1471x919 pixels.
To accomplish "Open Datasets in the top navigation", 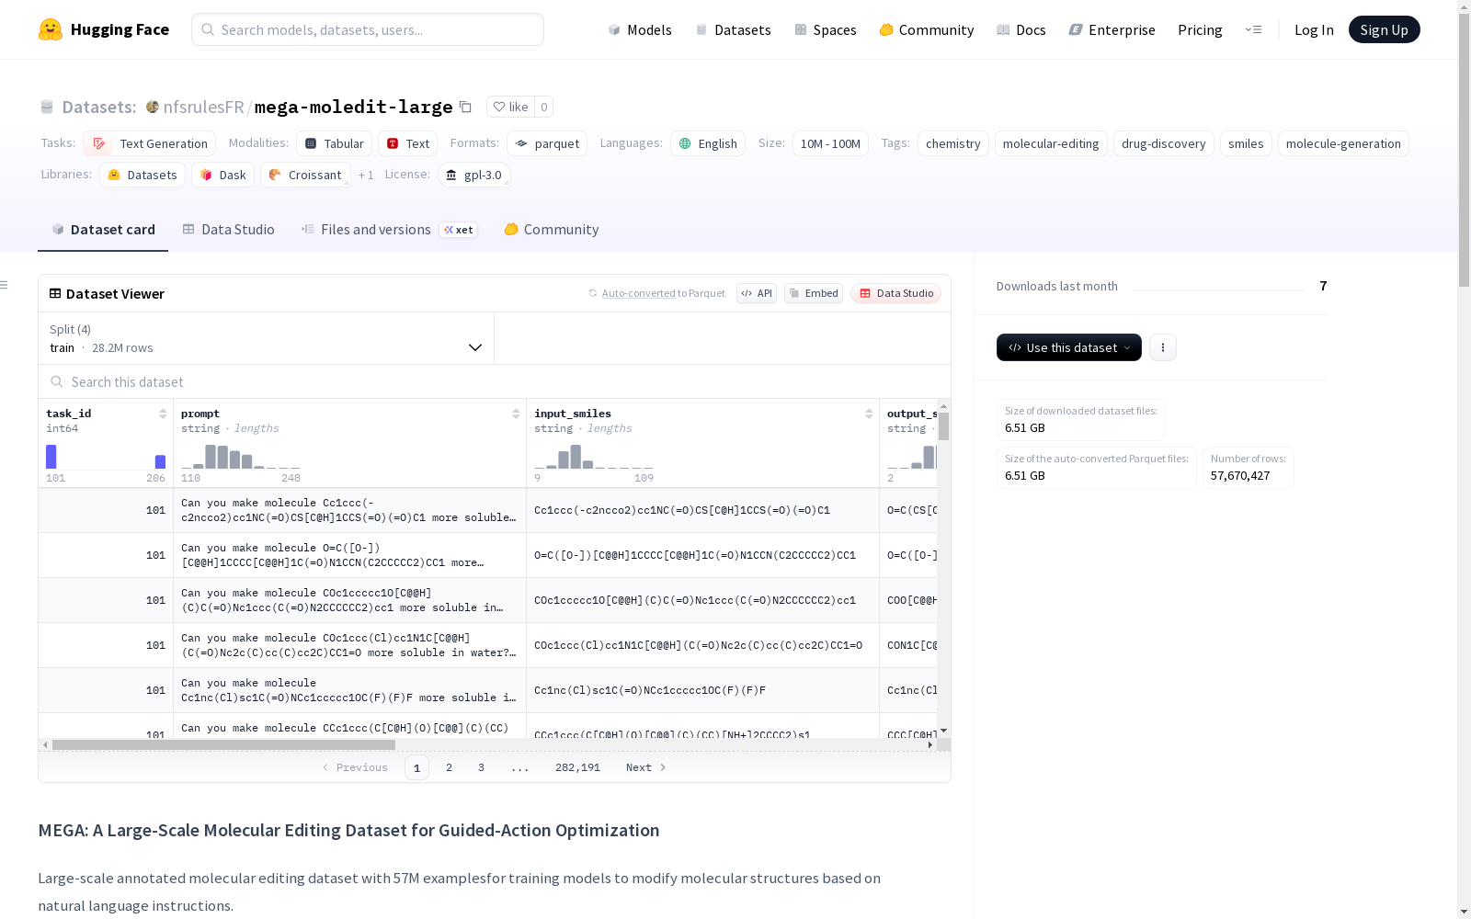I will 733,29.
